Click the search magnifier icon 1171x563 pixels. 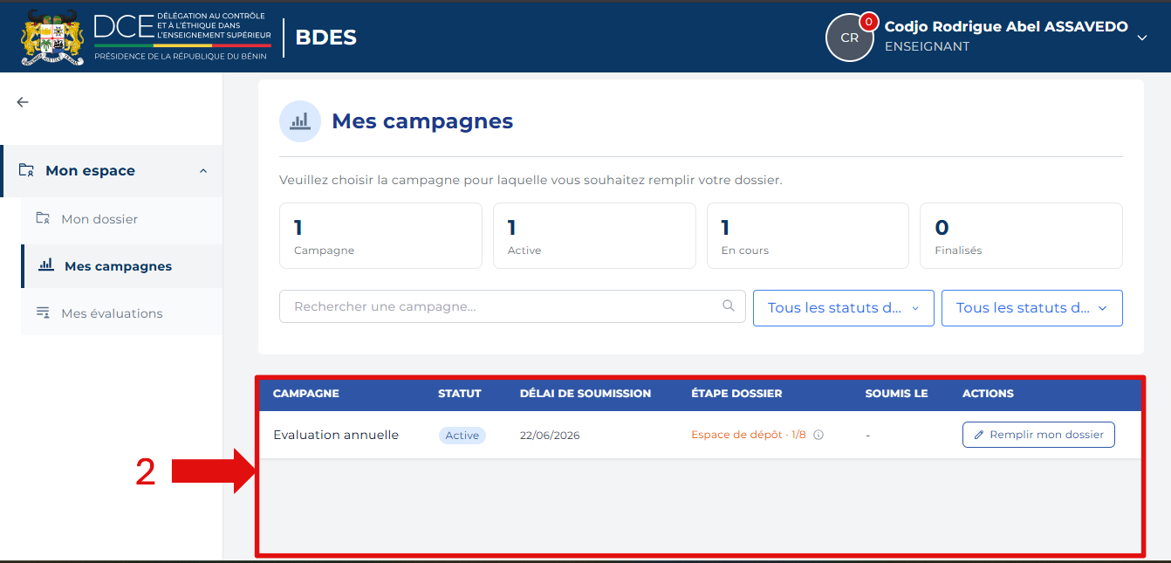(x=729, y=306)
